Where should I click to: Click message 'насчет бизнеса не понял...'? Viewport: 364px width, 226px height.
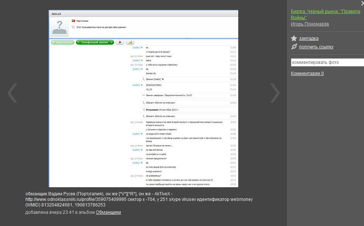tap(159, 145)
